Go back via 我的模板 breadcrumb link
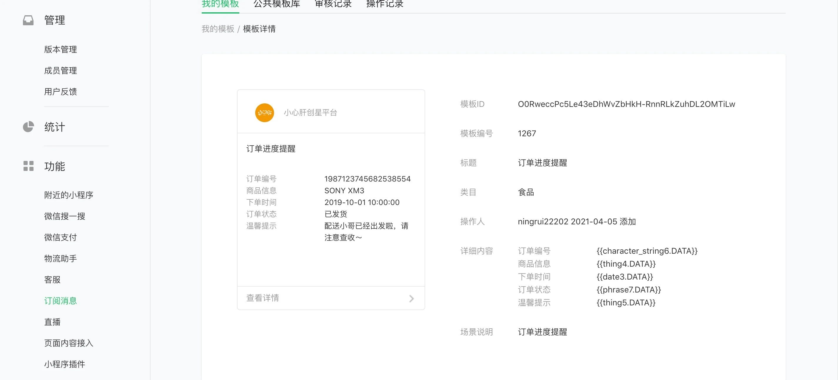 pyautogui.click(x=218, y=29)
